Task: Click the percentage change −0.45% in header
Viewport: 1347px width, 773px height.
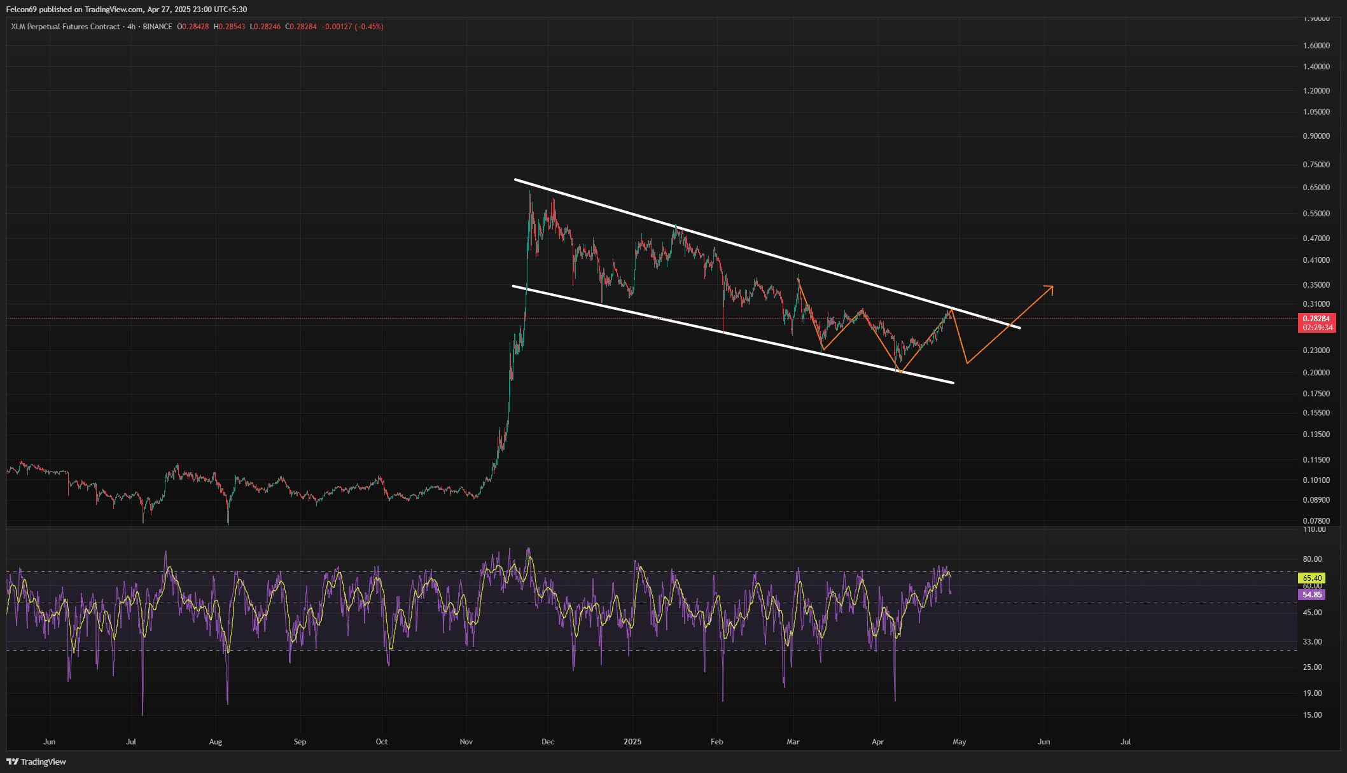Action: pos(369,27)
